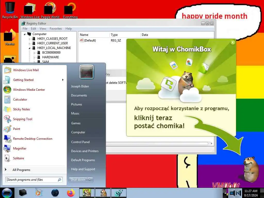The height and width of the screenshot is (198, 264).
Task: Open Help menu in Registry Editor
Action: [x=69, y=29]
